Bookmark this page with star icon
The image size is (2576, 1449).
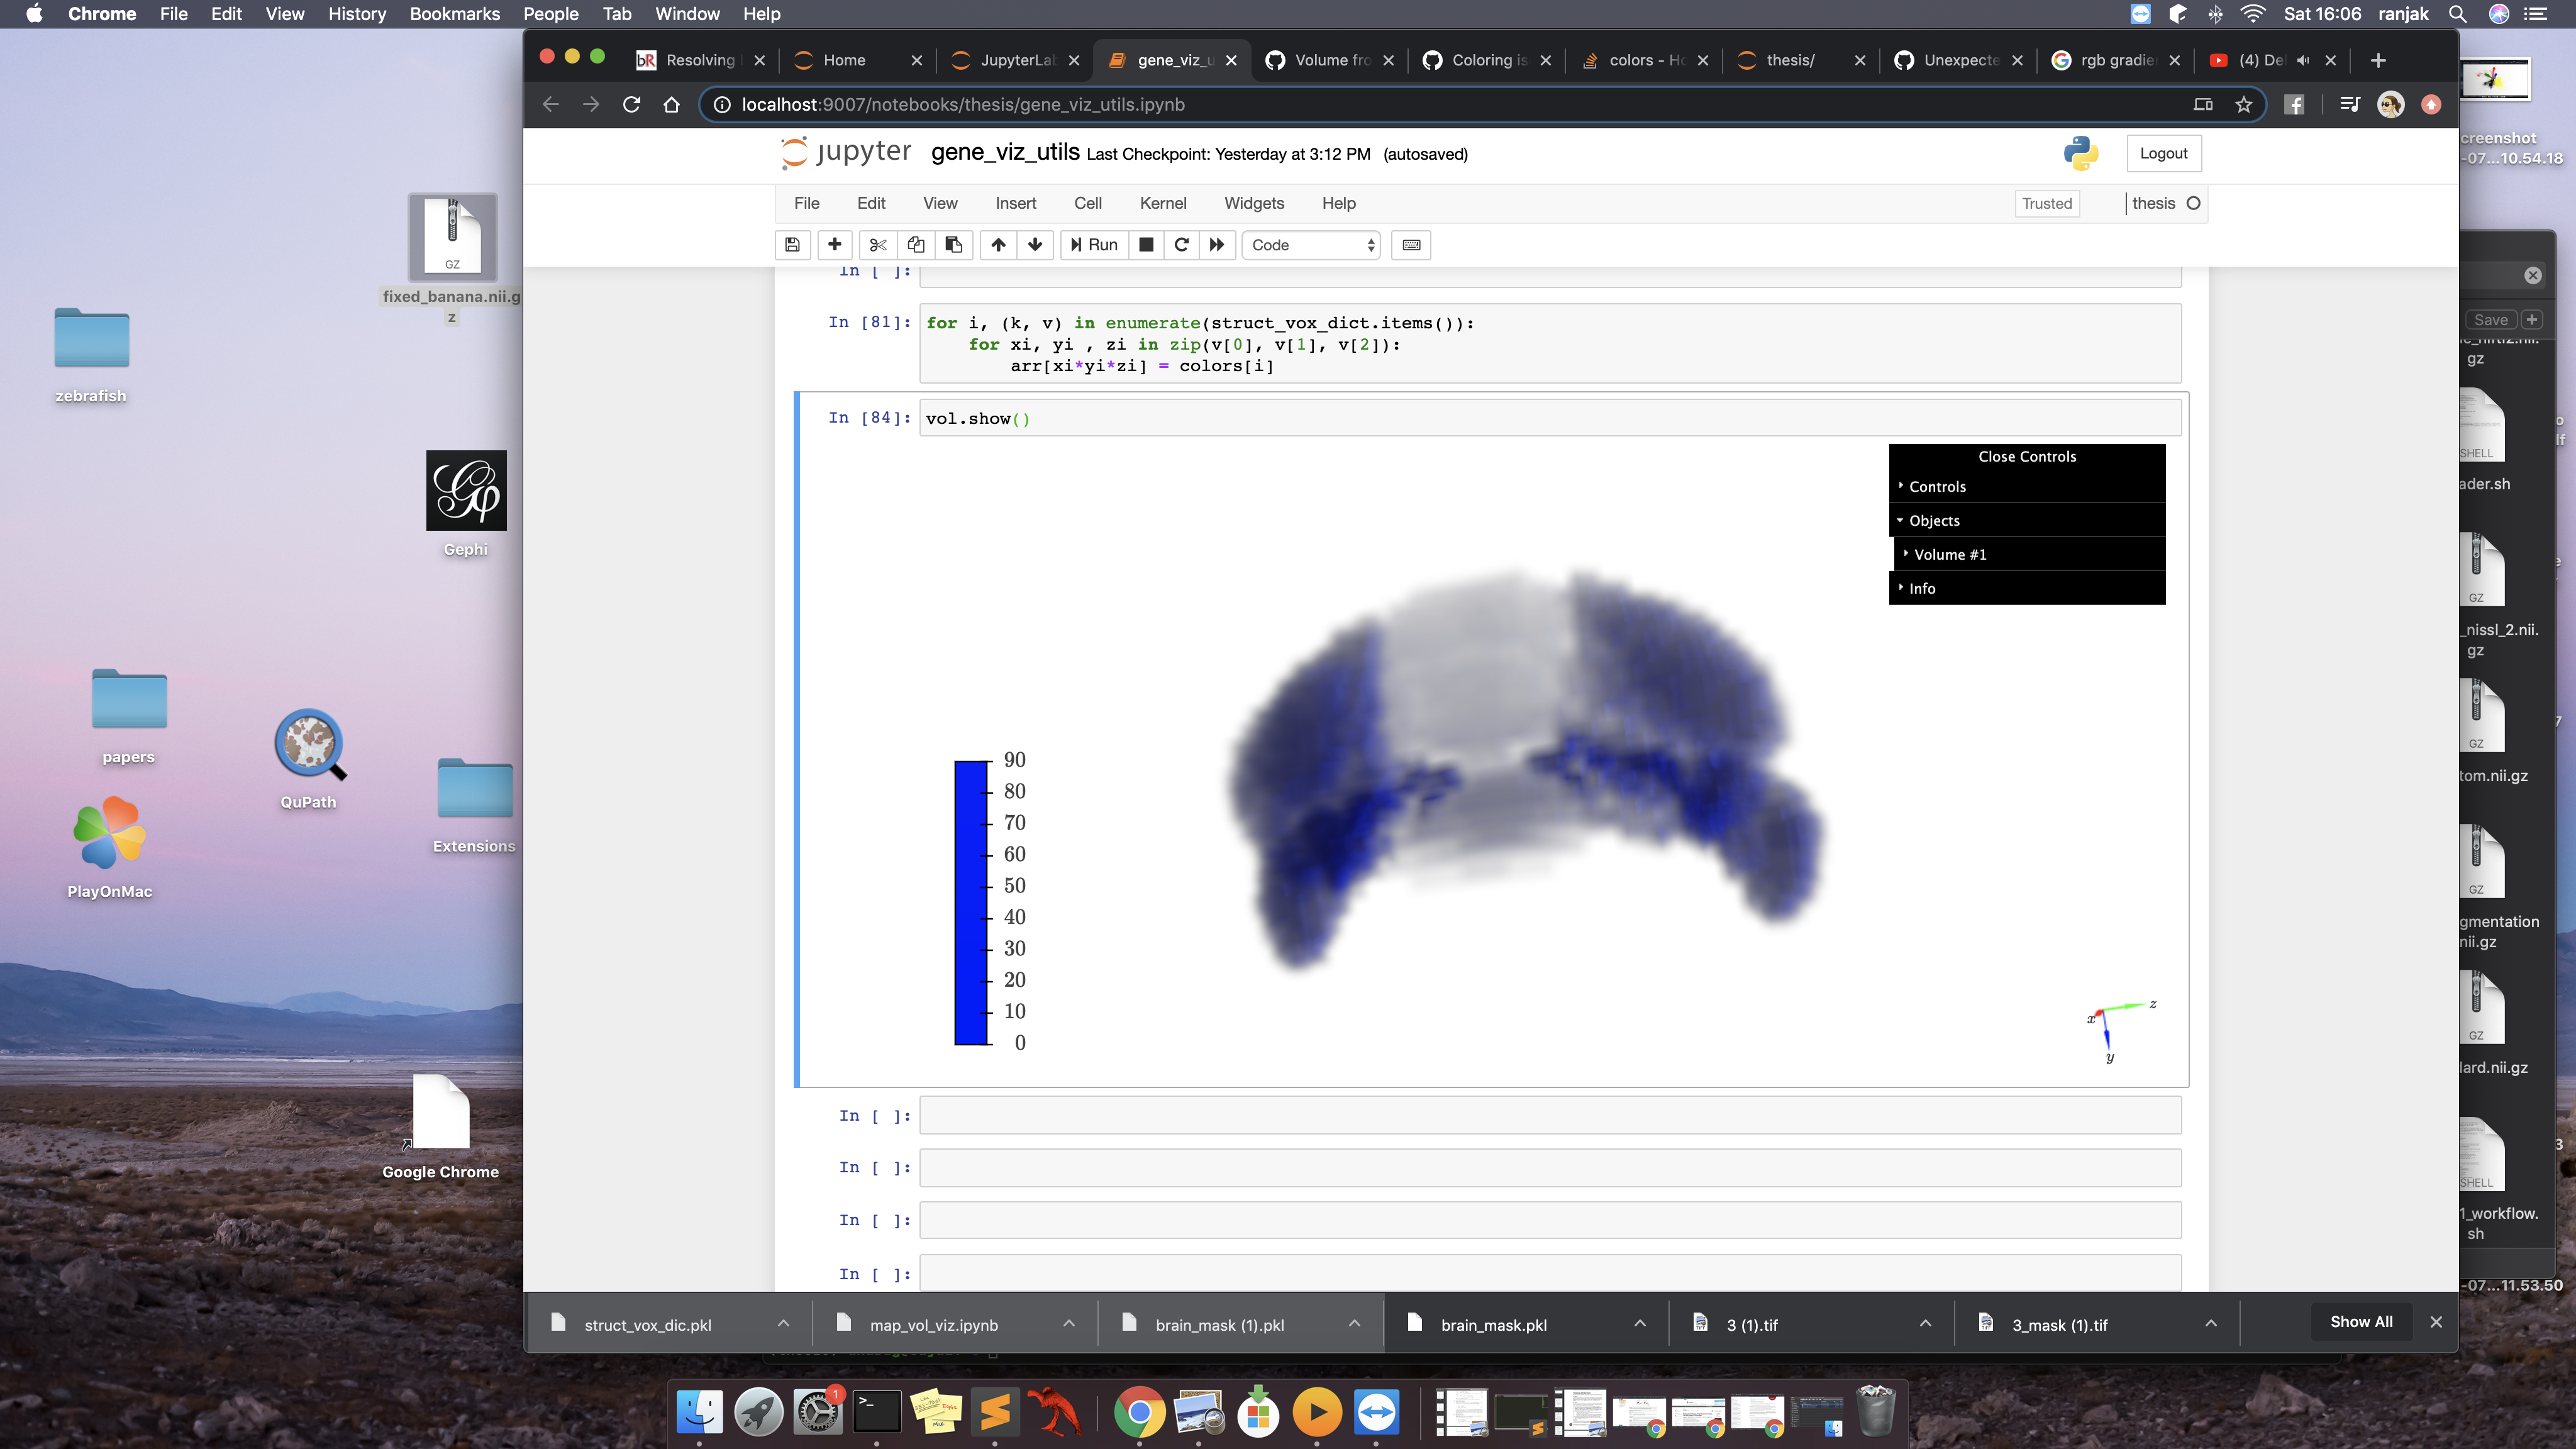[x=2243, y=104]
